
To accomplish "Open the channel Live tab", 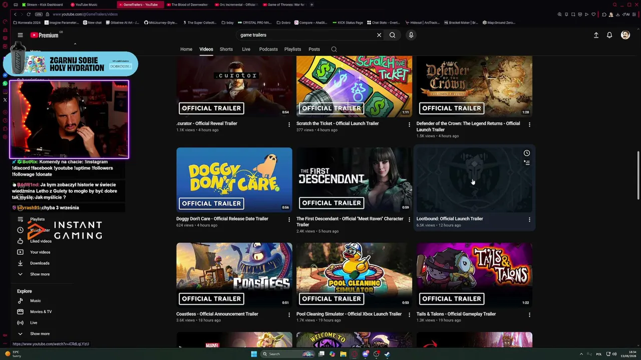I will (x=246, y=49).
